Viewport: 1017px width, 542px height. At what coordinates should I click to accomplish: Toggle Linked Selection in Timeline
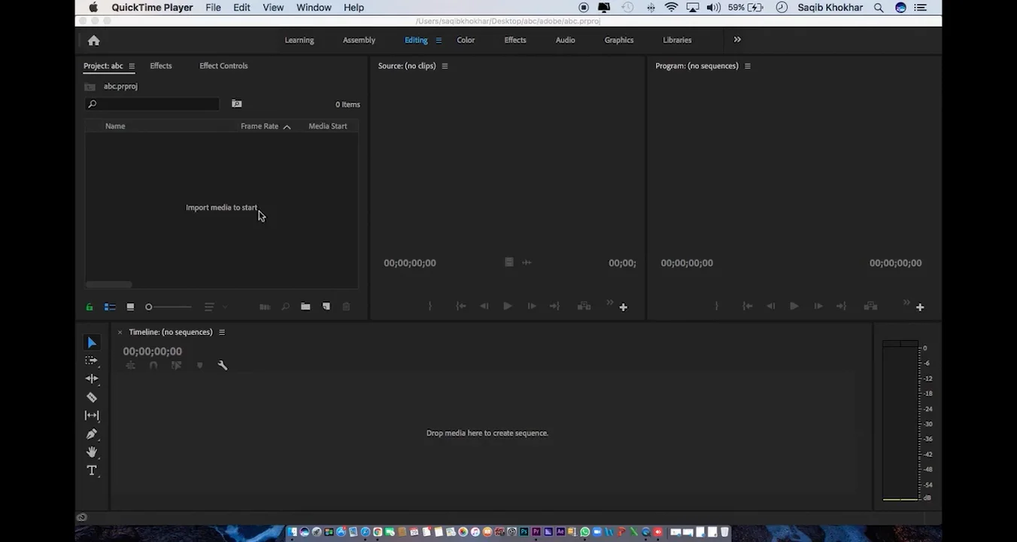point(176,365)
